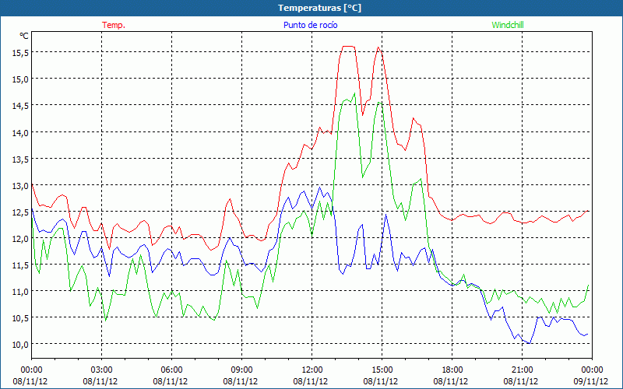Select the green 'Windchill' legend label
This screenshot has width=623, height=389.
point(508,25)
